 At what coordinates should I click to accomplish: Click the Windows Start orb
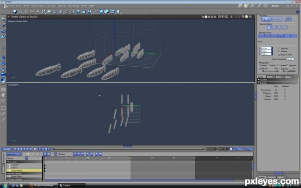5,185
